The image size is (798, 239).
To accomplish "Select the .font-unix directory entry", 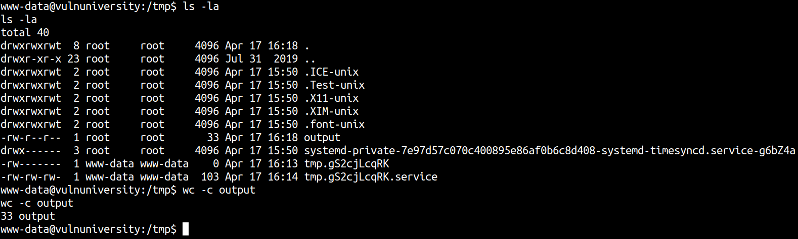I will tap(334, 124).
